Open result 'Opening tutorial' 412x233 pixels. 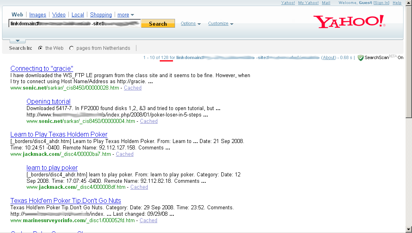(x=48, y=101)
